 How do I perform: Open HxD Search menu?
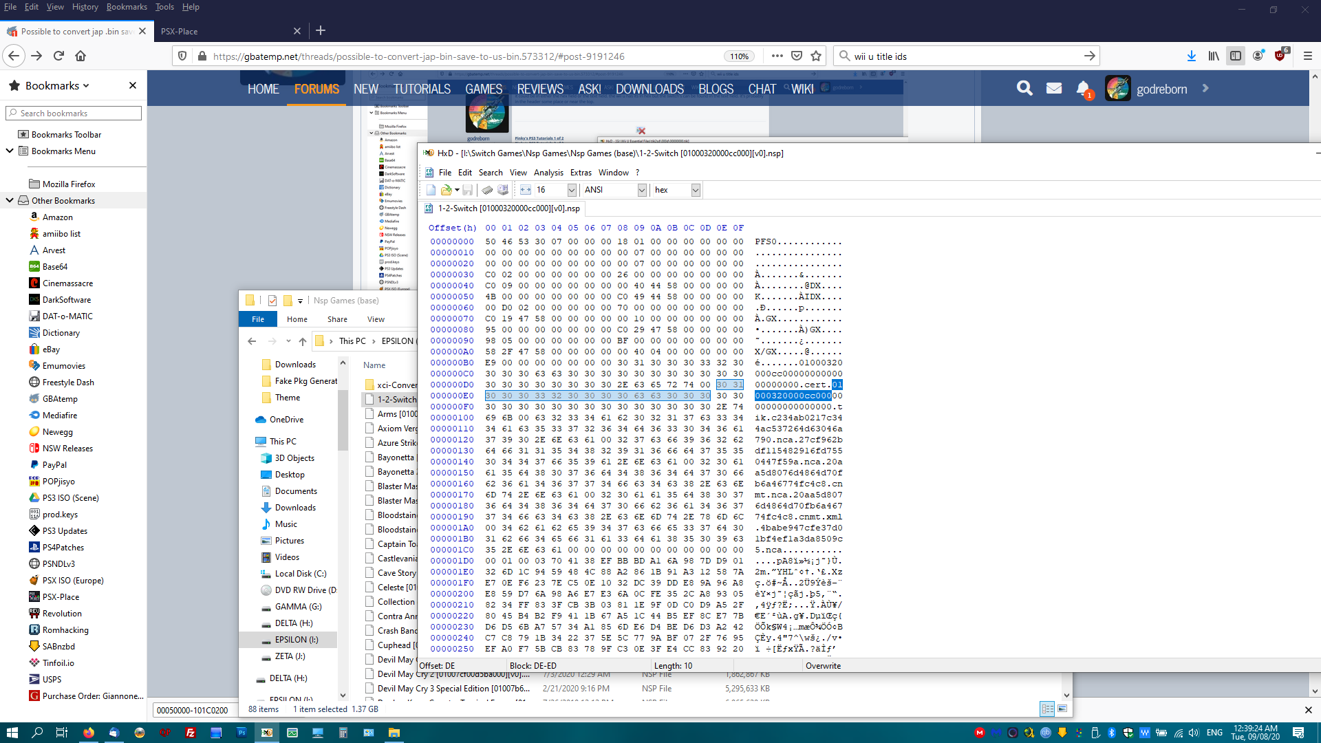point(491,173)
